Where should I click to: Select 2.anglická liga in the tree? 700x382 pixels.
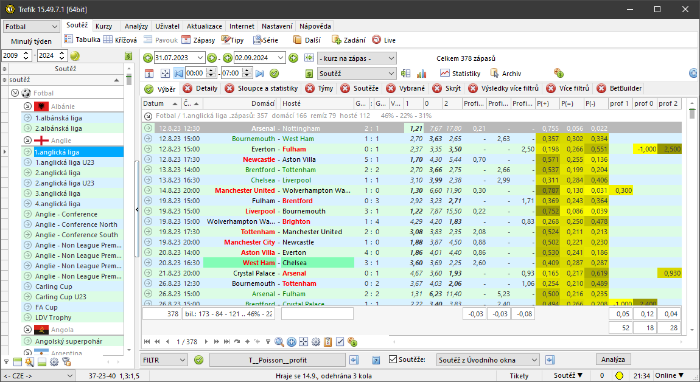(x=58, y=173)
